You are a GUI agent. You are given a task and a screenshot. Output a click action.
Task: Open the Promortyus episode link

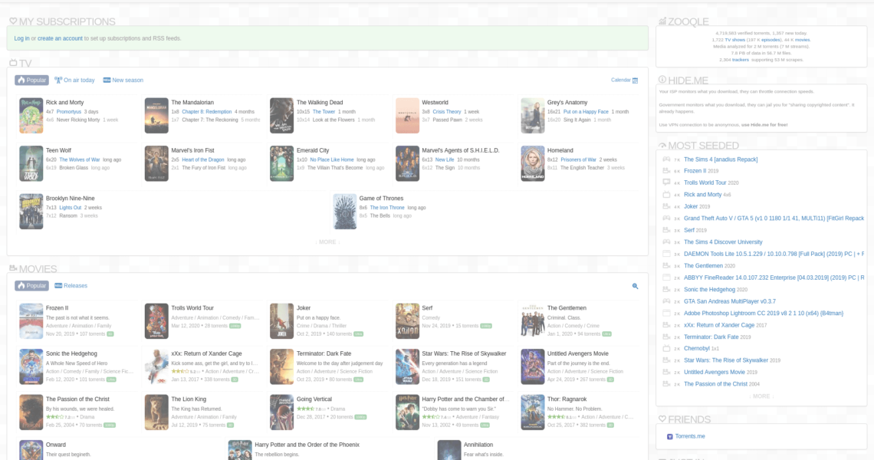tap(68, 112)
